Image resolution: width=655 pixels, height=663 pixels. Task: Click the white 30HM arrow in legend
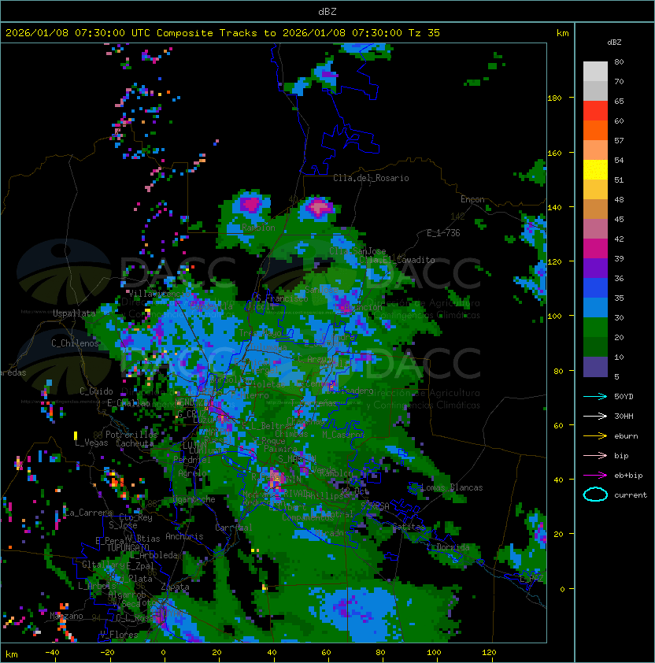595,416
